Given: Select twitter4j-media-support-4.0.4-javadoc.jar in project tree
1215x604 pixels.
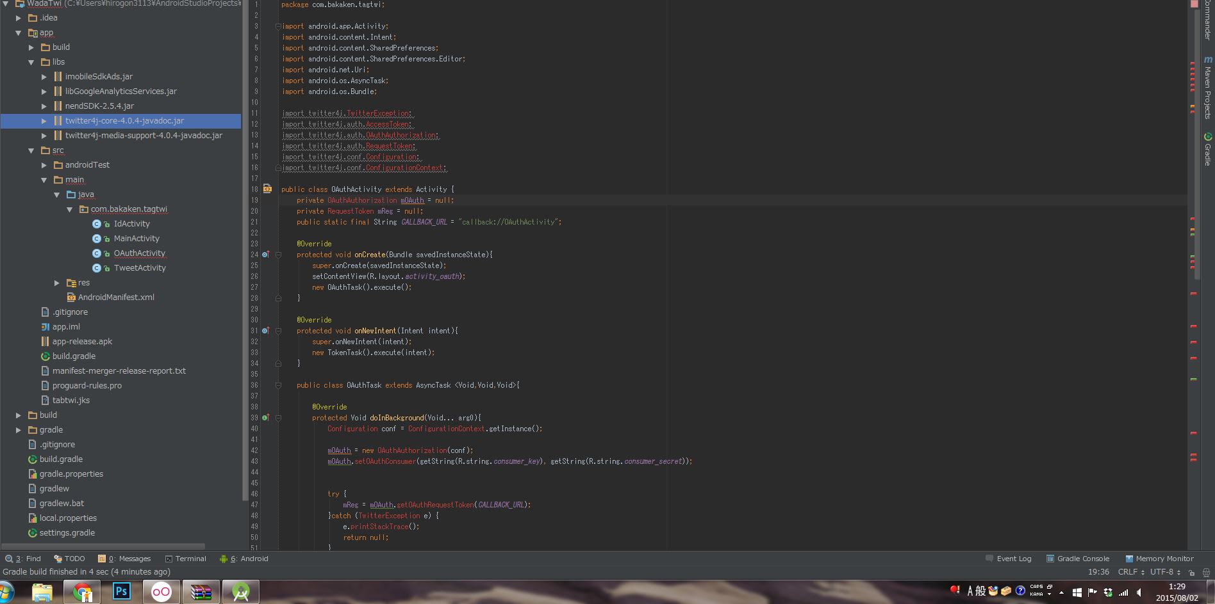Looking at the screenshot, I should (144, 135).
